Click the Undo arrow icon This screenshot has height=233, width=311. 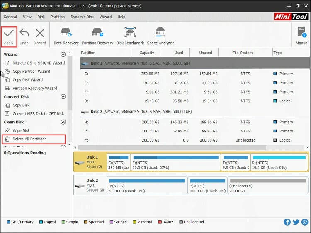24,34
